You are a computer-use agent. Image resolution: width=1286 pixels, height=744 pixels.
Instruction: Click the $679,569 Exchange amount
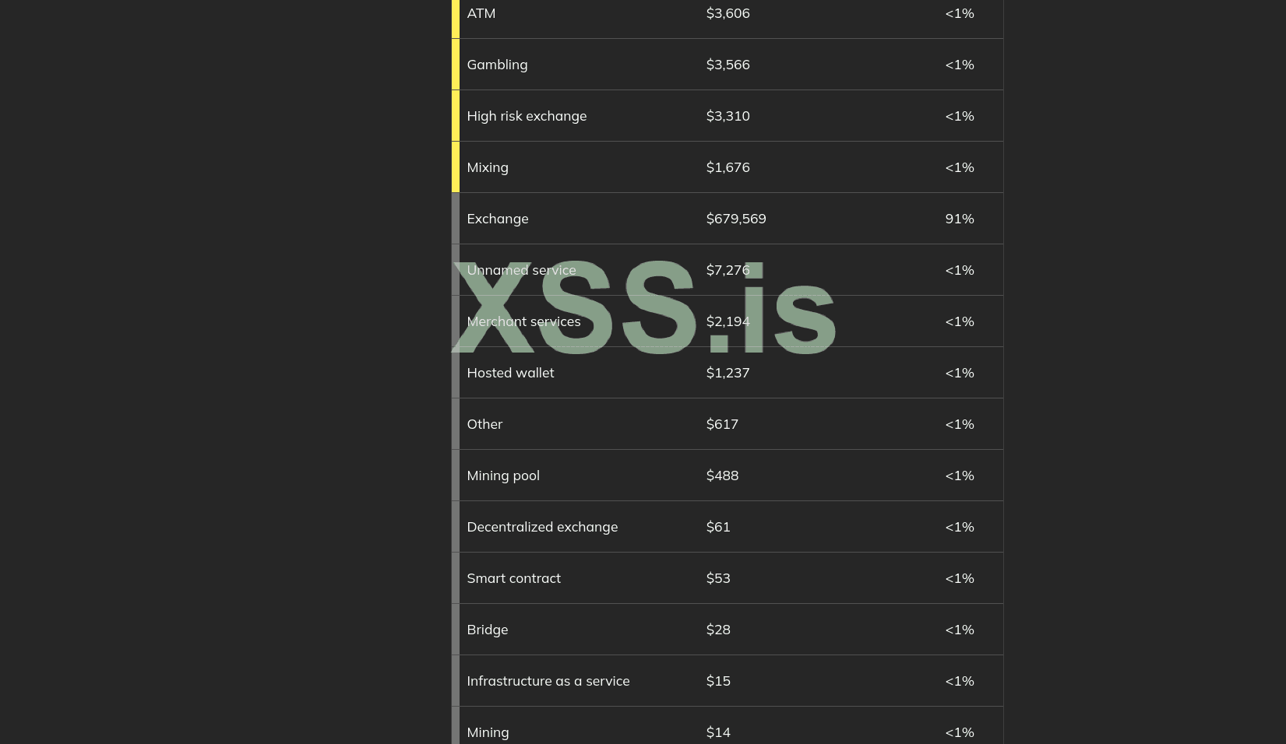coord(736,219)
